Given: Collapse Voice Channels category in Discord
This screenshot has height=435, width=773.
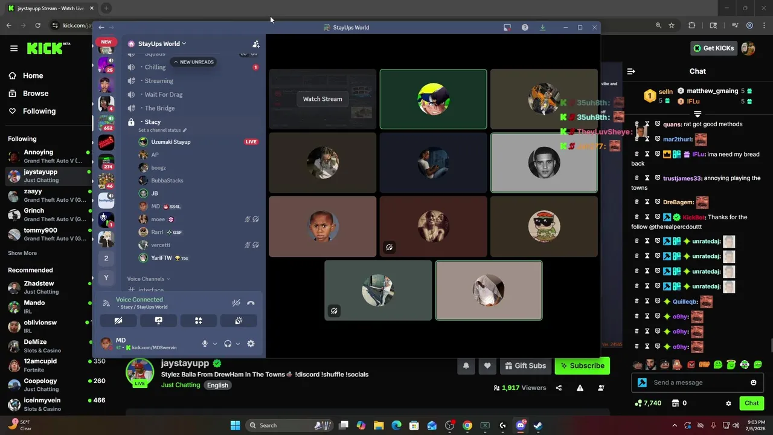Looking at the screenshot, I should [x=149, y=279].
